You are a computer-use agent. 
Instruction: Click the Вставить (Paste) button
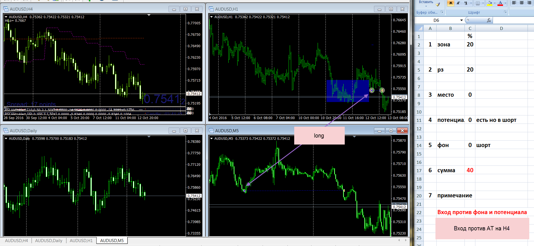click(426, 2)
